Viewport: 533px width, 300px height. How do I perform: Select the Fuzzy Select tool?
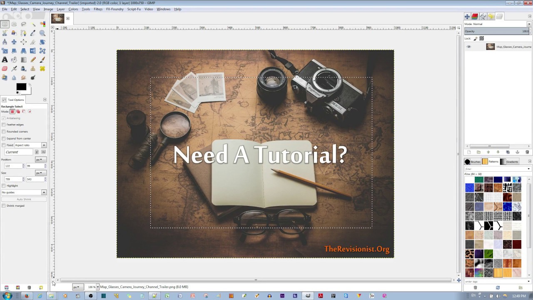click(x=33, y=24)
